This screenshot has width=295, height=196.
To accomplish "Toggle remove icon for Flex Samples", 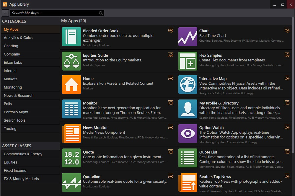I will click(287, 55).
